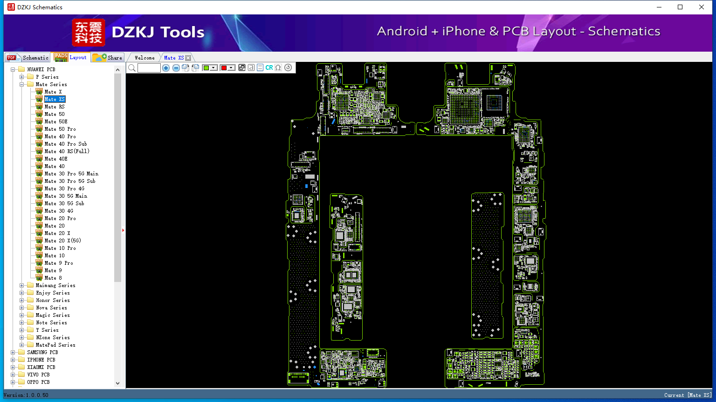Click the Mate 40 Pro Sub label

[66, 144]
